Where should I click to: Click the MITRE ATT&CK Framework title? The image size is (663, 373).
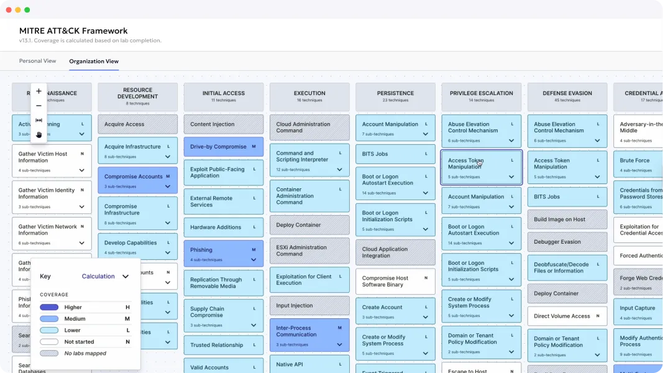[x=73, y=31]
